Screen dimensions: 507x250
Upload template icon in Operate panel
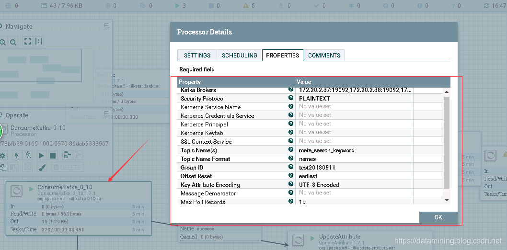[78, 155]
